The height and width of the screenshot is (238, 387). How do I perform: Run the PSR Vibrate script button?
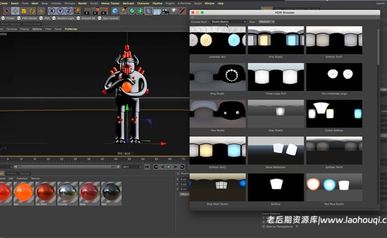(x=27, y=18)
